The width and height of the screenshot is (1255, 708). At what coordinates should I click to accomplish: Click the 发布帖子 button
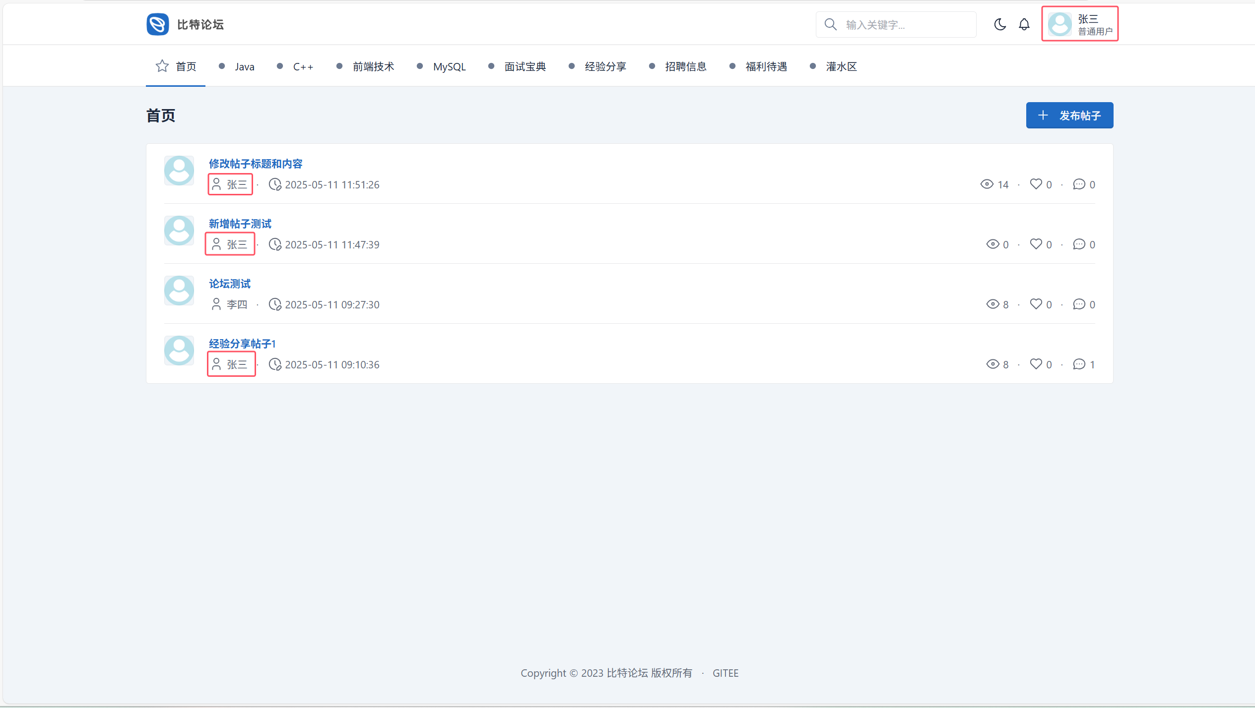[1069, 116]
